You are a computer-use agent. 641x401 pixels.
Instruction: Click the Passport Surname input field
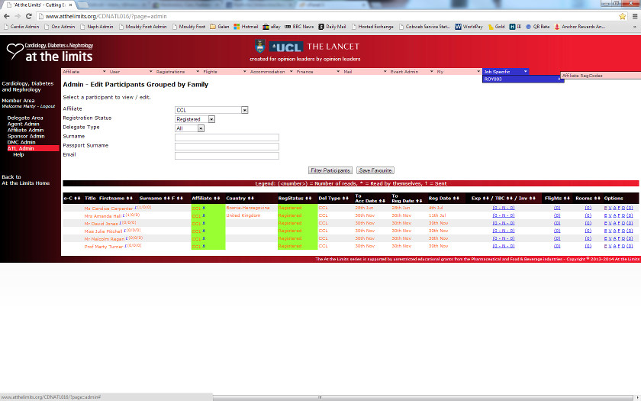tap(227, 147)
